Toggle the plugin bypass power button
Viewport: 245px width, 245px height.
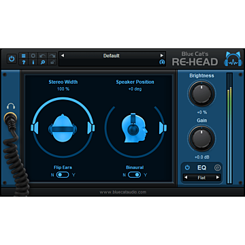coord(12,59)
